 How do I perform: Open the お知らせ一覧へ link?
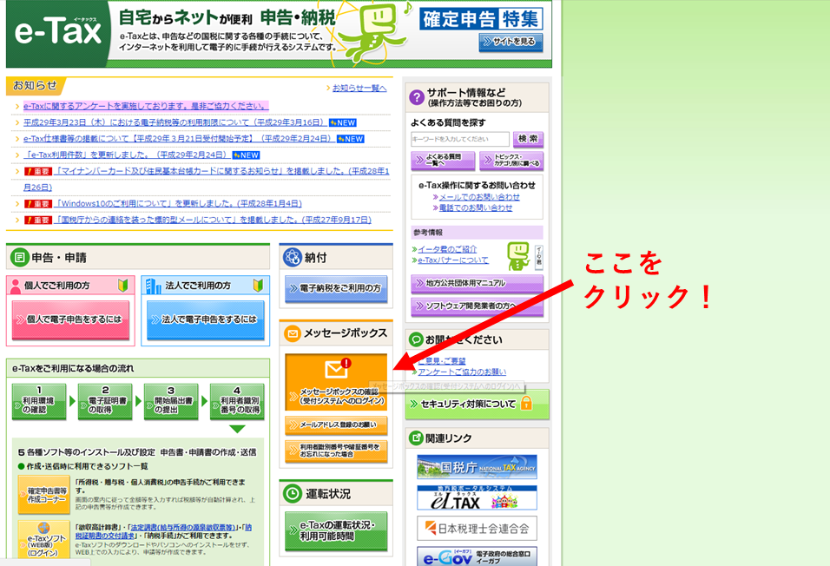click(x=359, y=88)
